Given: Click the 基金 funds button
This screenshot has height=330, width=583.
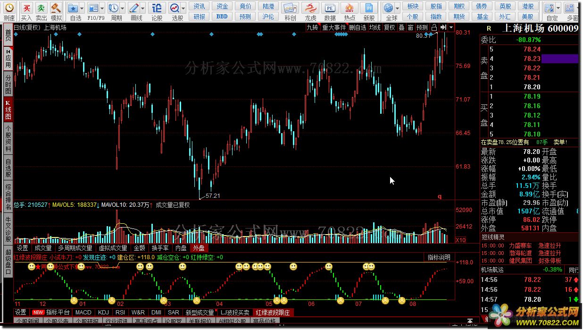Looking at the screenshot, I should click(482, 17).
